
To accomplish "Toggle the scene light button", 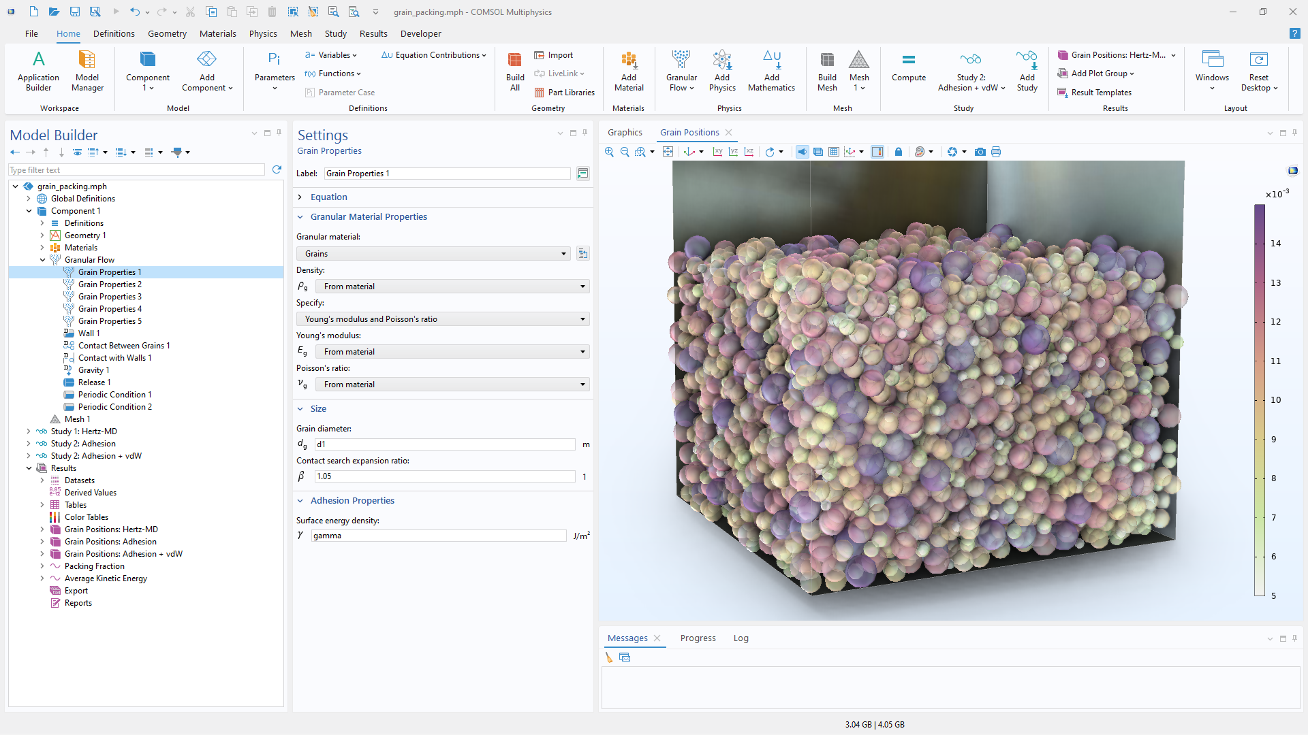I will [x=802, y=152].
